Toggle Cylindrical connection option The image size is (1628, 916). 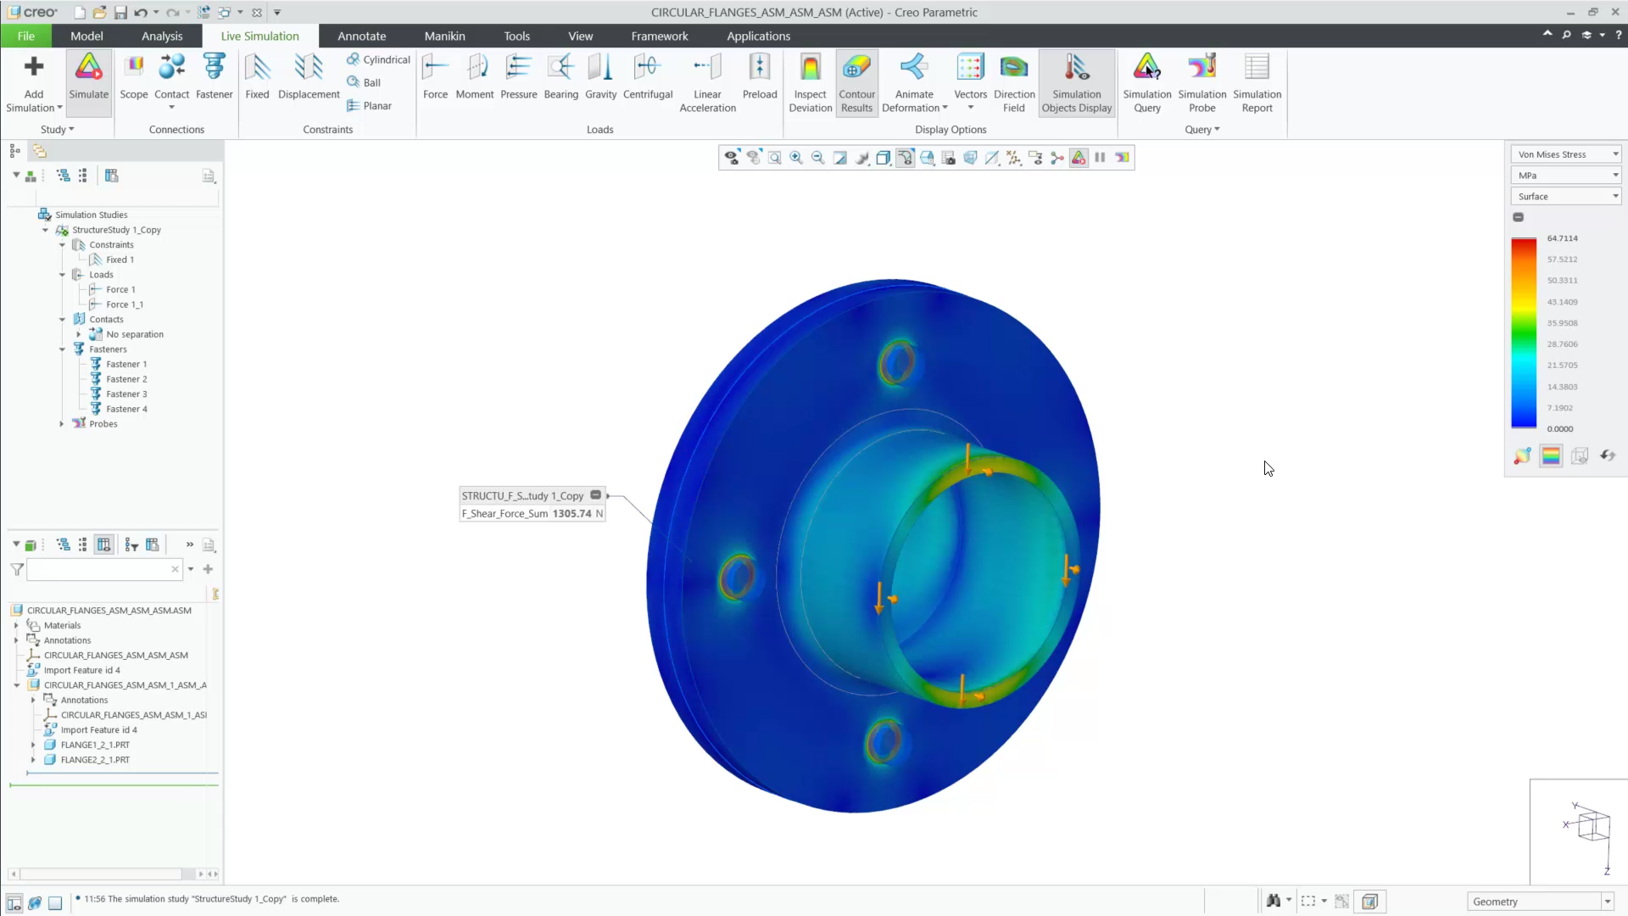click(x=378, y=59)
